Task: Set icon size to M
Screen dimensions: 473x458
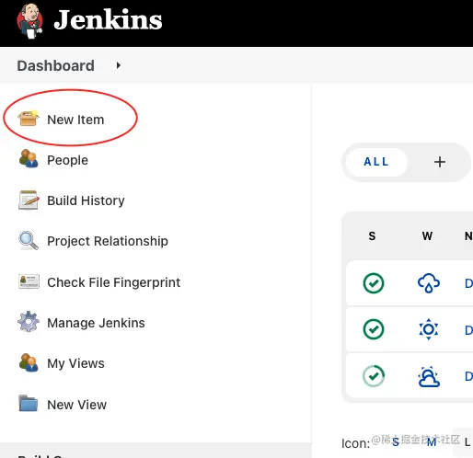Action: tap(432, 442)
